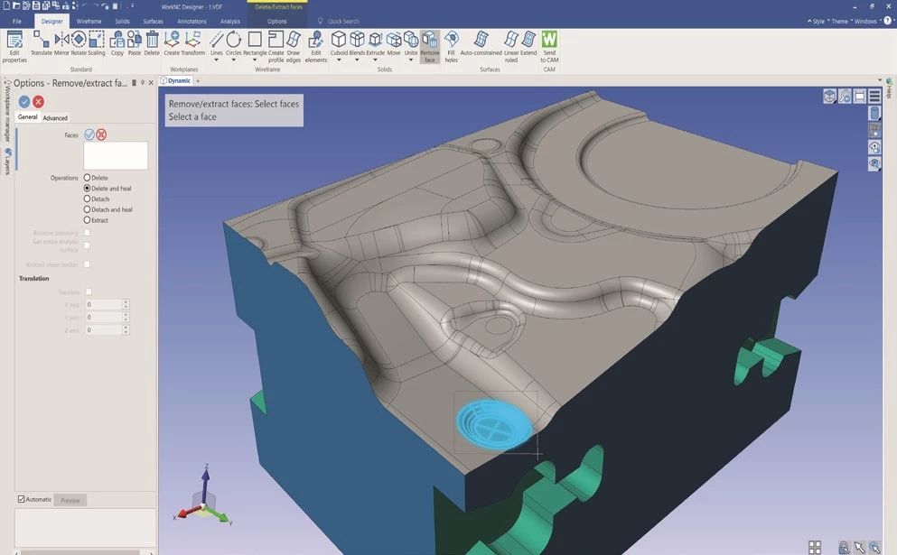Toggle the Translate checkbox

[x=89, y=292]
